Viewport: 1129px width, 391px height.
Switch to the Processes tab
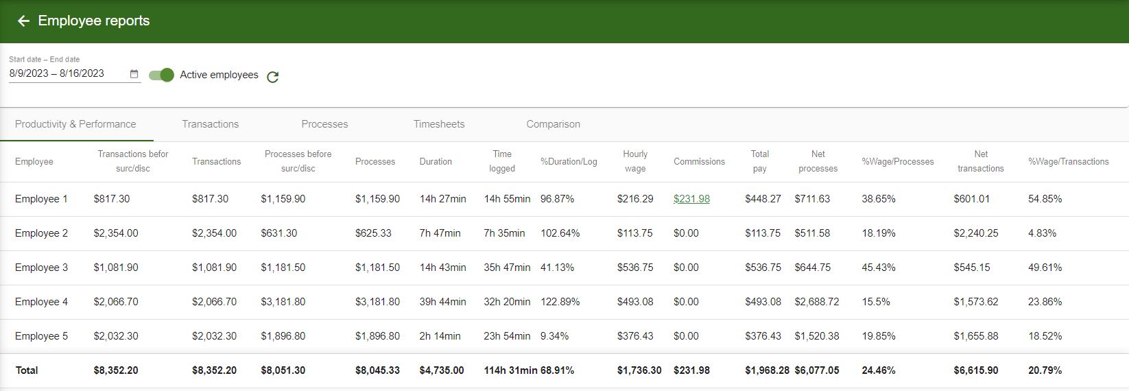coord(324,124)
